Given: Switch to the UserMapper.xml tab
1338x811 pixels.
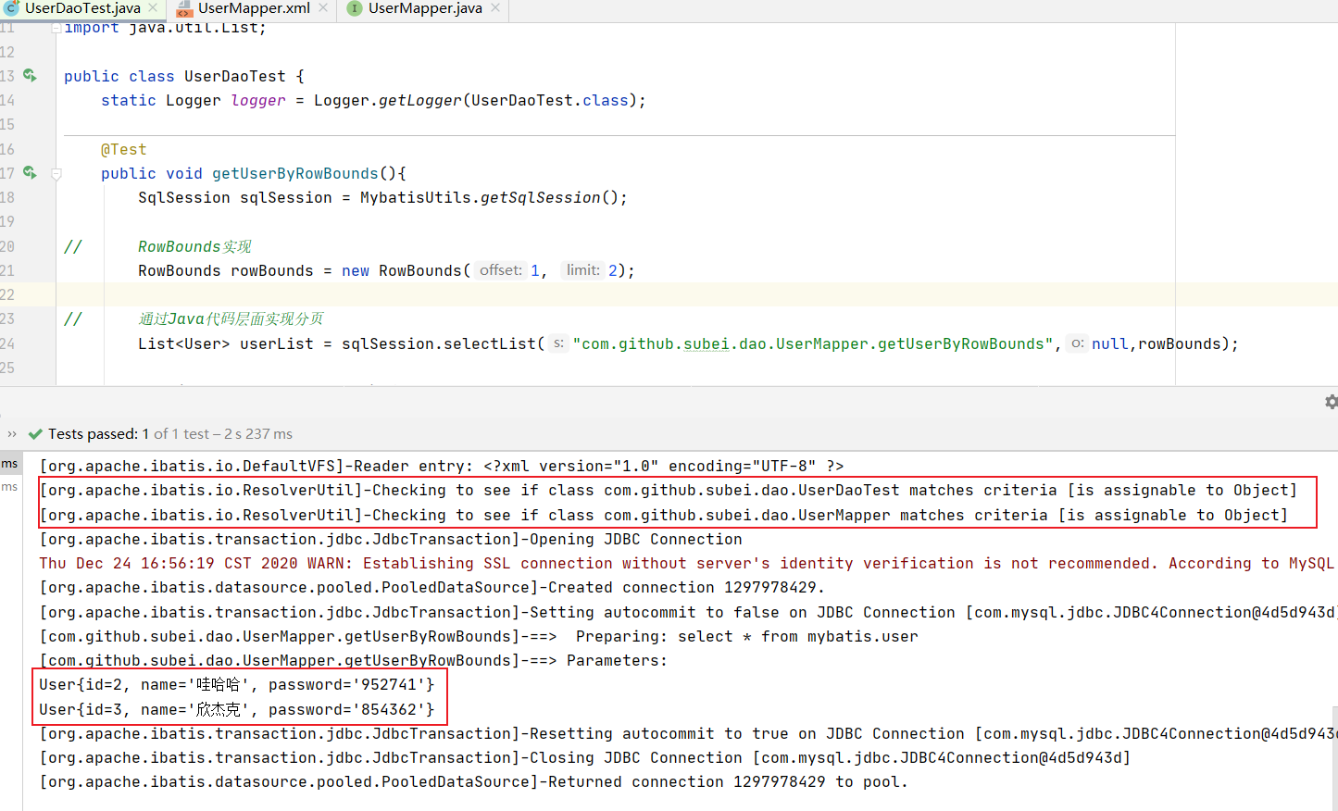Looking at the screenshot, I should 254,8.
